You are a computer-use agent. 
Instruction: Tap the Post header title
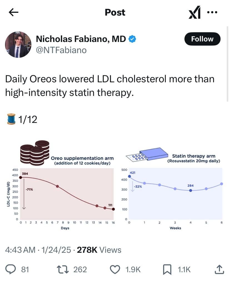(115, 12)
